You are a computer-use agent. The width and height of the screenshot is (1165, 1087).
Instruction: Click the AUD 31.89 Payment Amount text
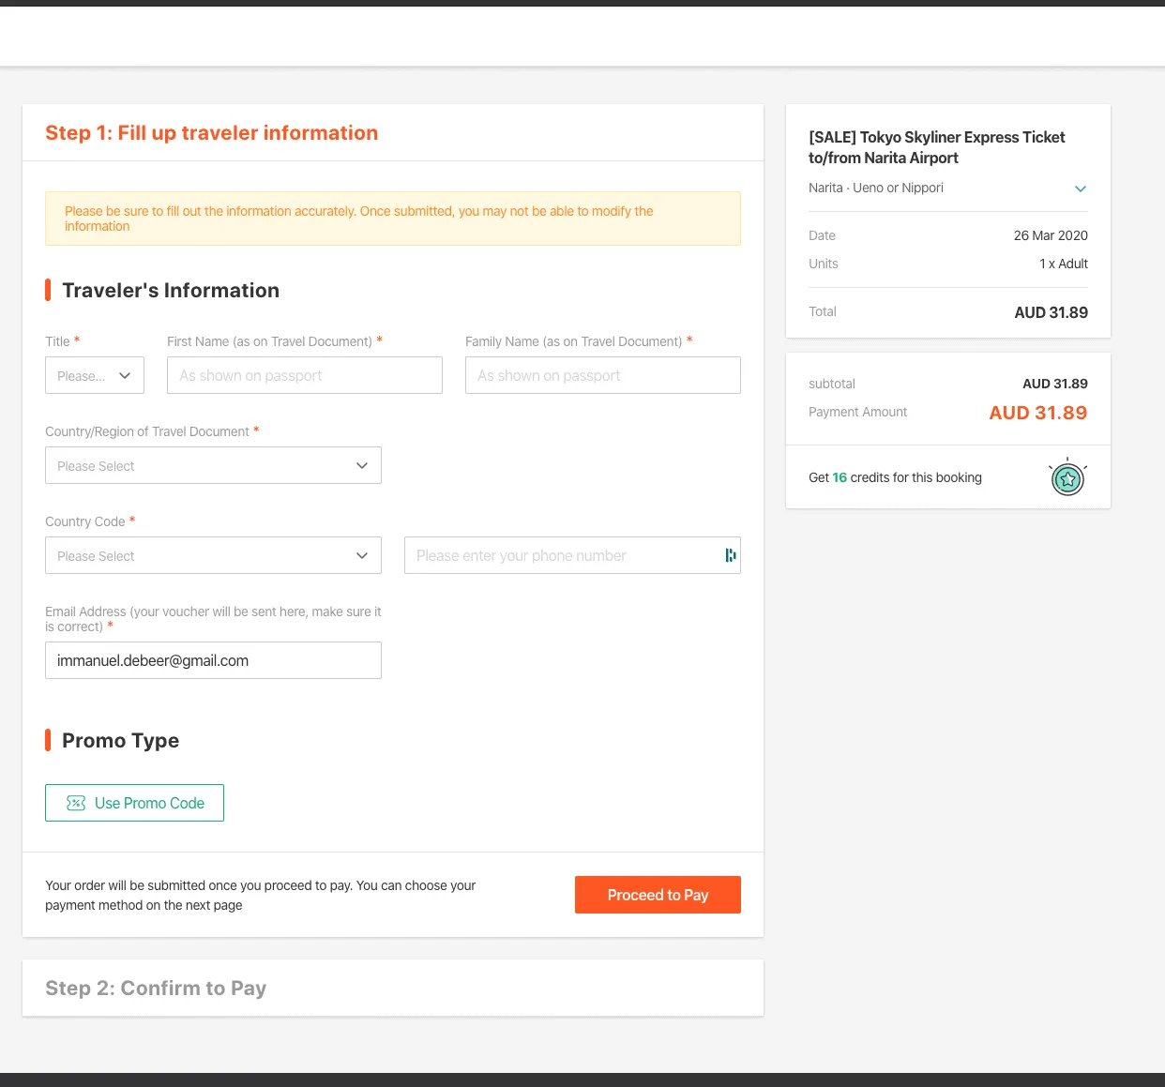(x=1038, y=413)
